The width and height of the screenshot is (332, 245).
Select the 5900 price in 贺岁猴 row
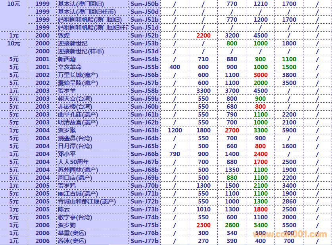(289, 130)
